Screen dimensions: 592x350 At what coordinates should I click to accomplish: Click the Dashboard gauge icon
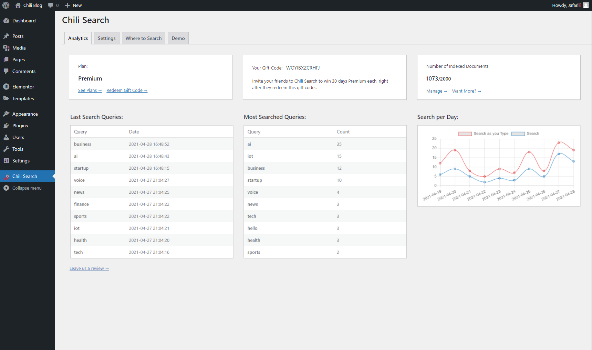tap(6, 21)
